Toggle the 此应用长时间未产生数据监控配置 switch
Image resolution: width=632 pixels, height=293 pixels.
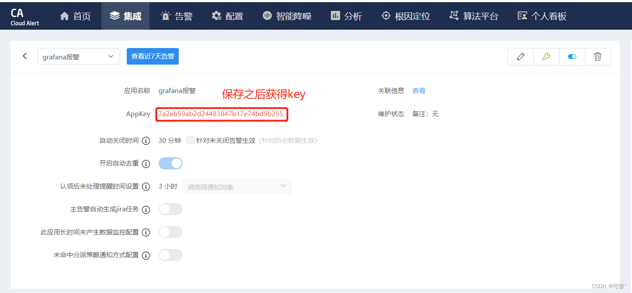[x=170, y=232]
